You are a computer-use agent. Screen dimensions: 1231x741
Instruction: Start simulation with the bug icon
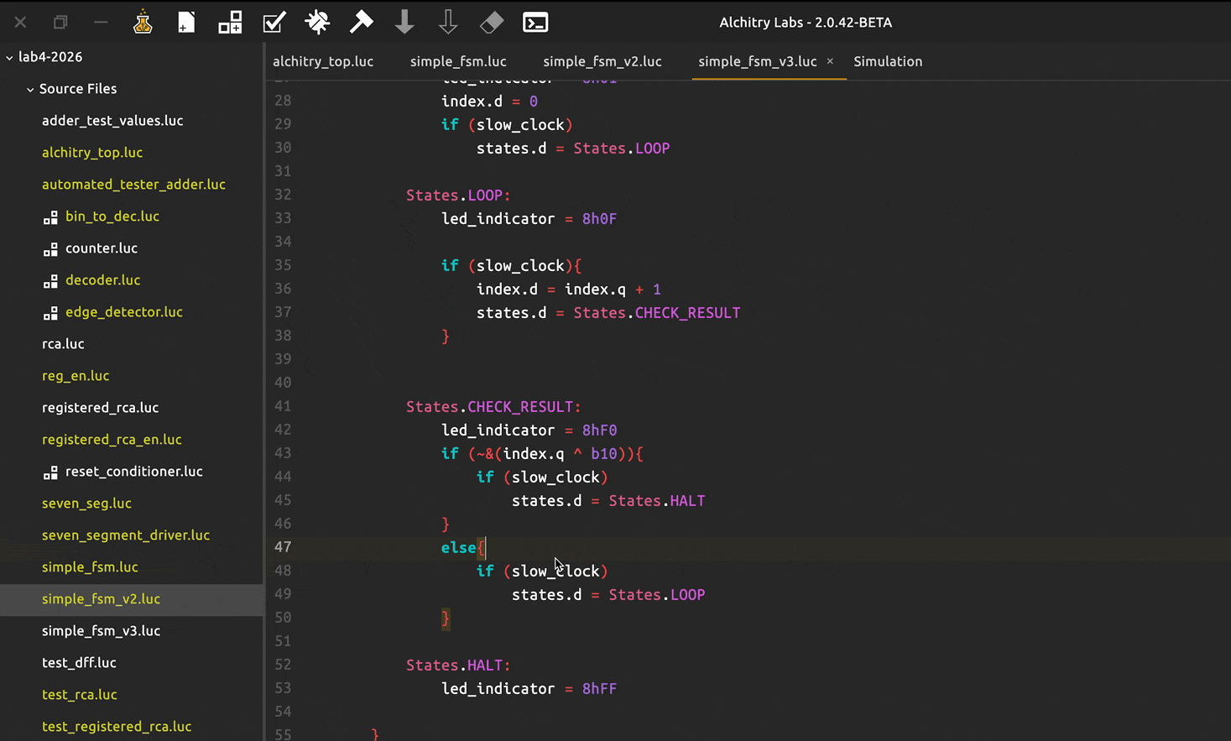317,23
